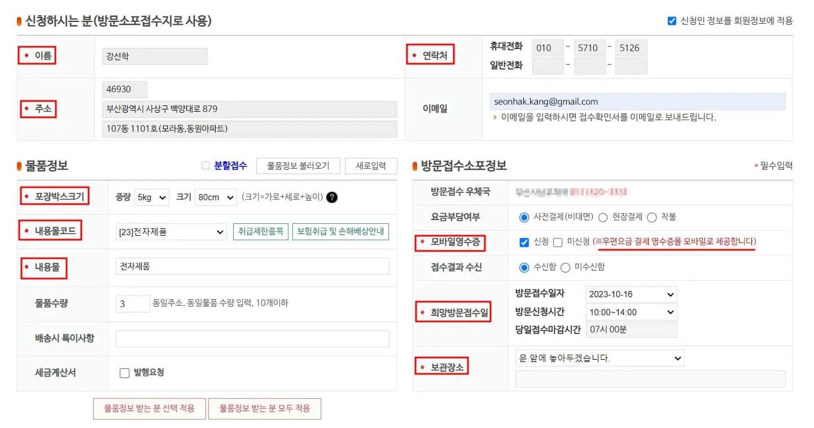Click the 물품정보 불러오기 button
The width and height of the screenshot is (814, 428).
(298, 165)
